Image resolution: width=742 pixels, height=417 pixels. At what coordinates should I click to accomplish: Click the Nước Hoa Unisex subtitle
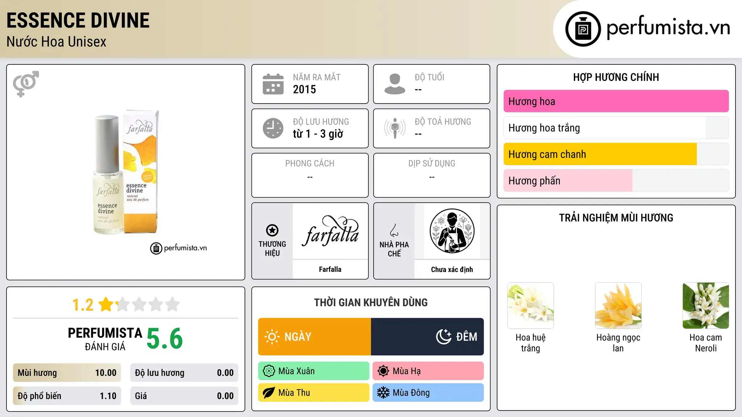[57, 42]
